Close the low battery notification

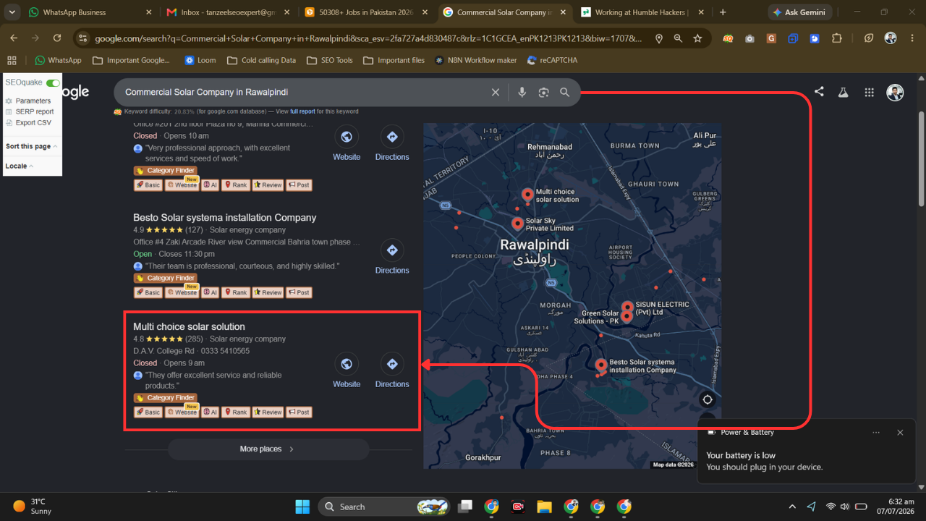[900, 433]
